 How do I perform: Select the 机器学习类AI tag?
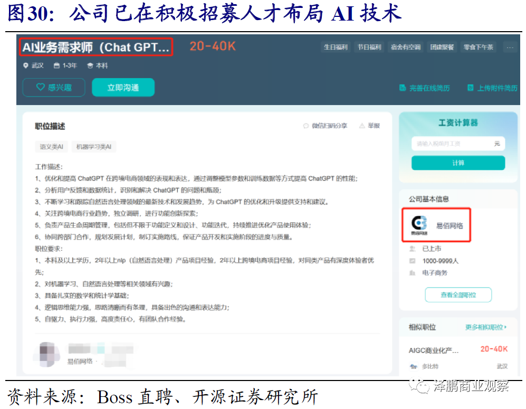click(94, 147)
